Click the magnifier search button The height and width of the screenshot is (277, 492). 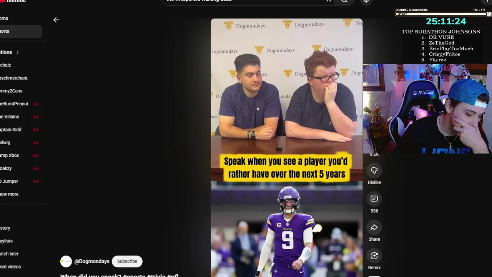click(x=344, y=1)
